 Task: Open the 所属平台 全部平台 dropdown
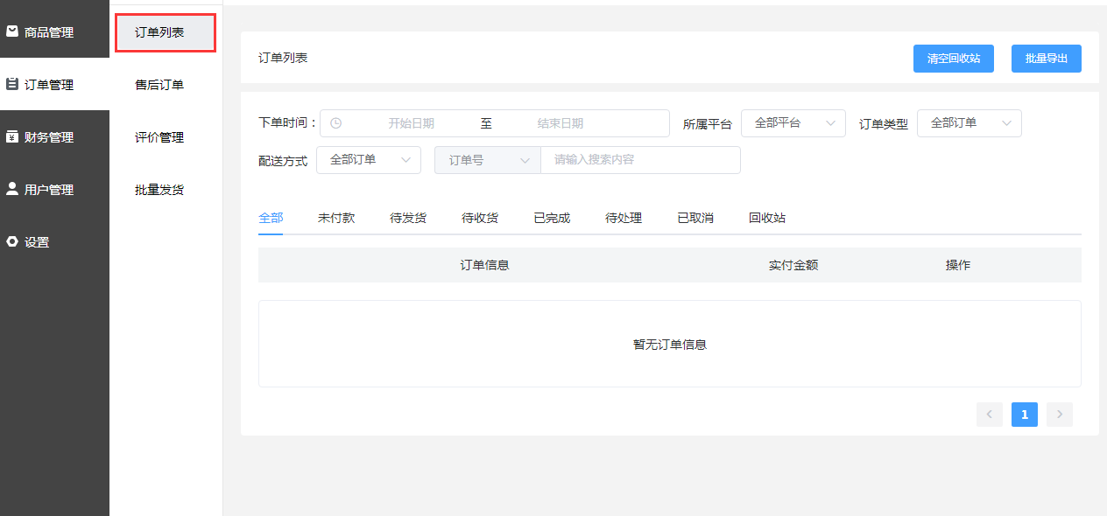click(x=793, y=123)
